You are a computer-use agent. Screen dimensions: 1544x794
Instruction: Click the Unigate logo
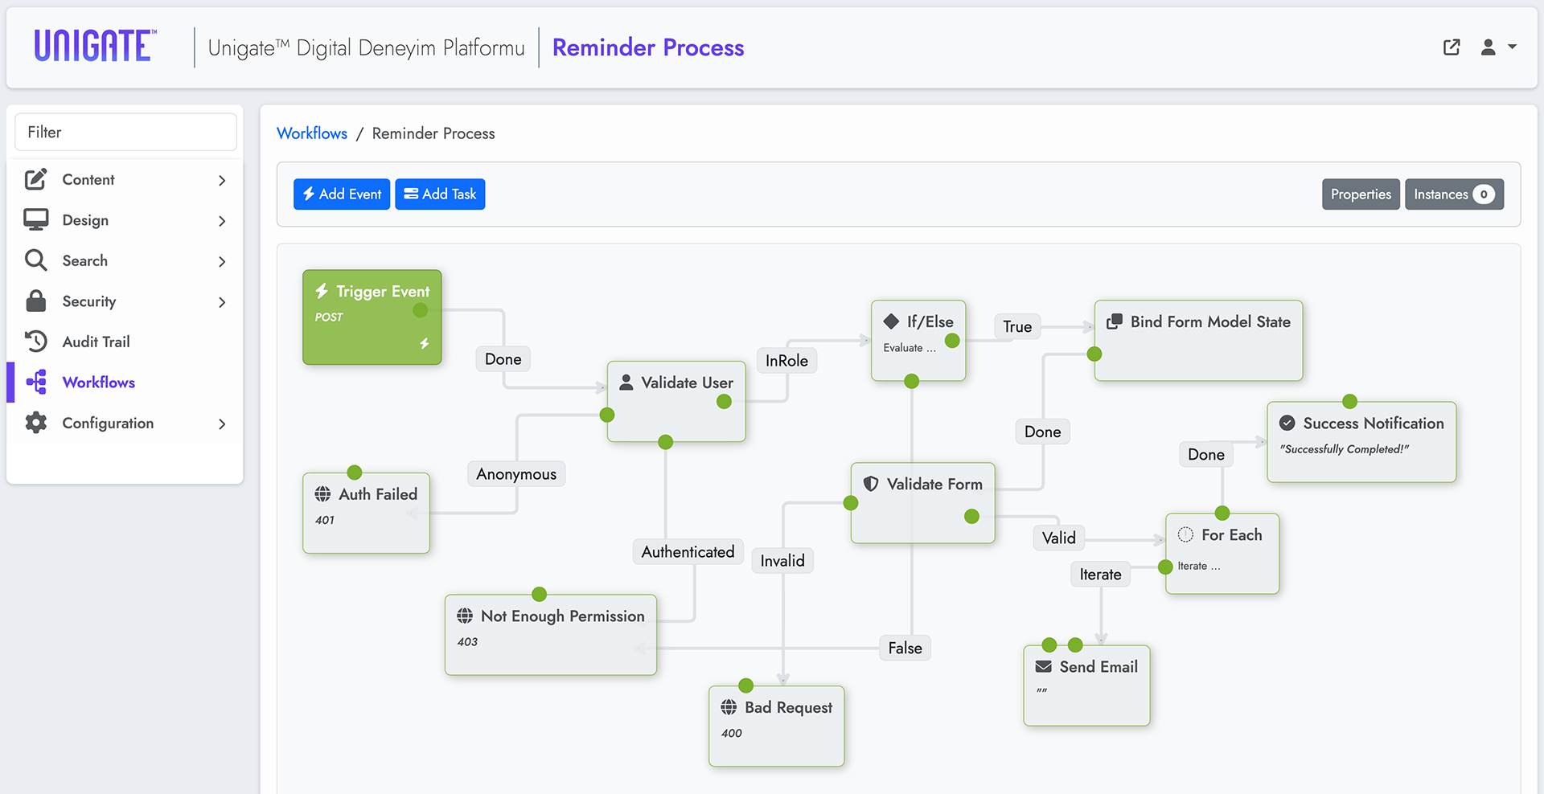95,46
